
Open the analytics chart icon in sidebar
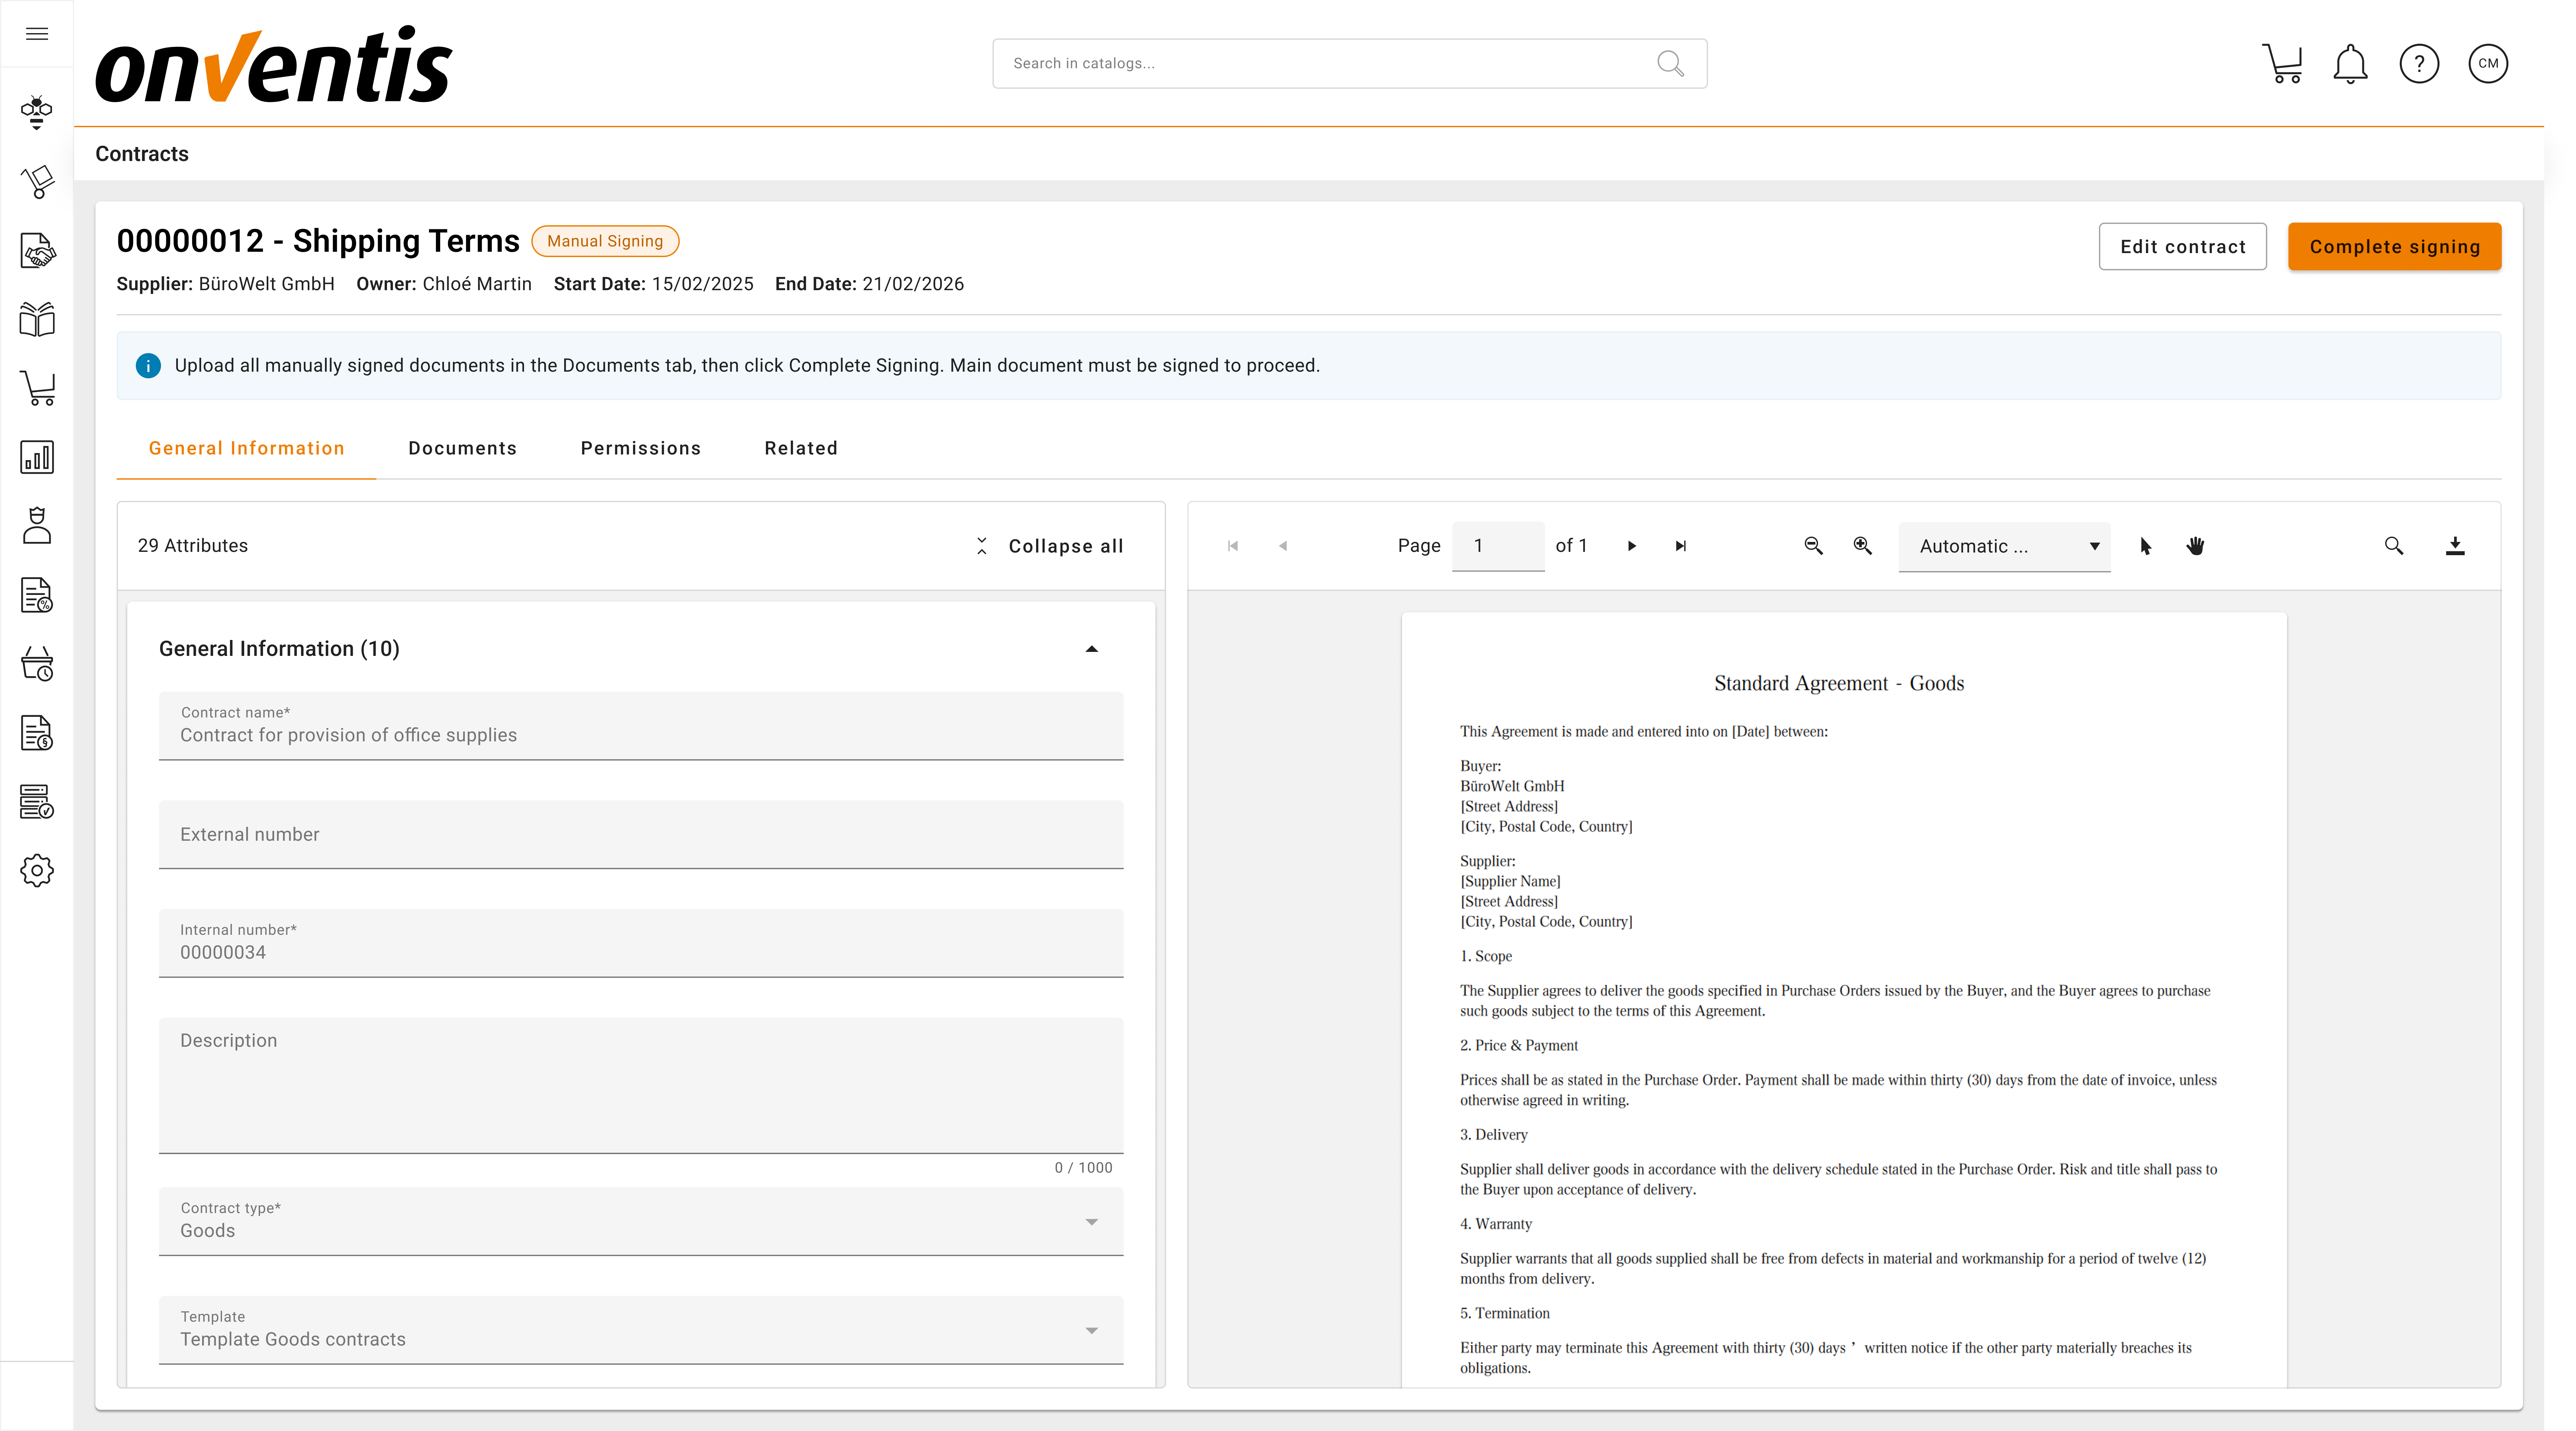point(37,457)
